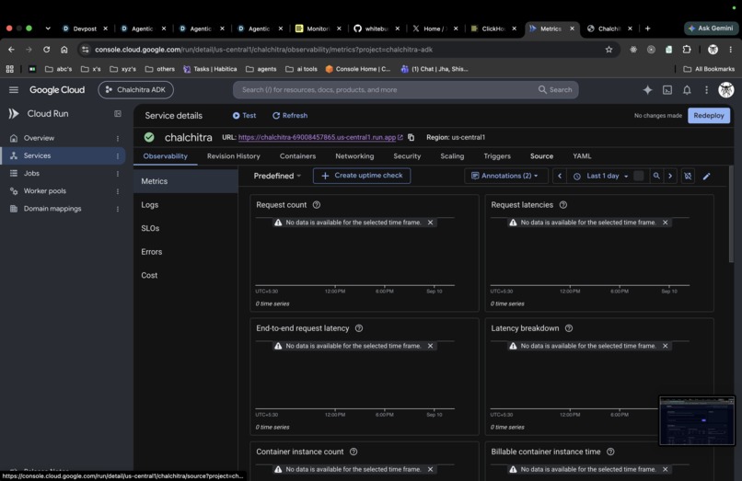Refresh the service details
Viewport: 742px width, 481px height.
click(290, 115)
